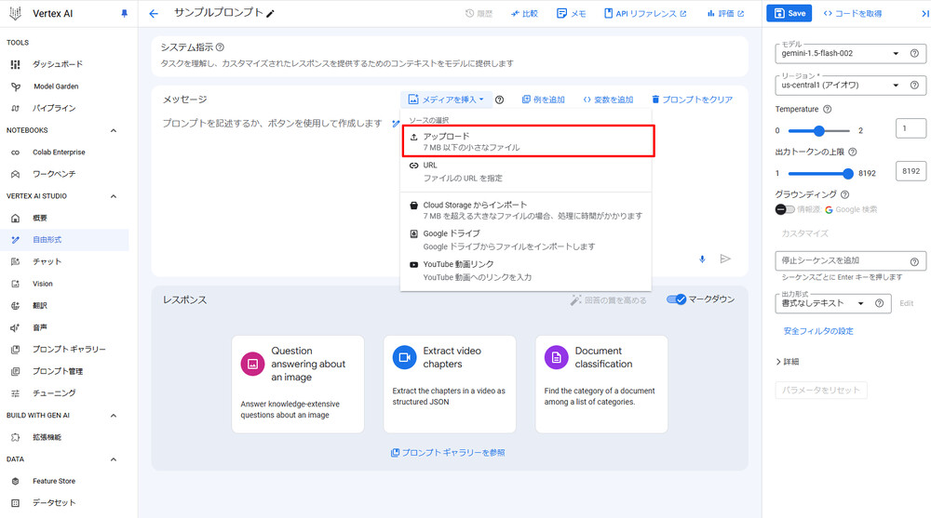Click the help icon beside メディアを挿入

coord(499,100)
